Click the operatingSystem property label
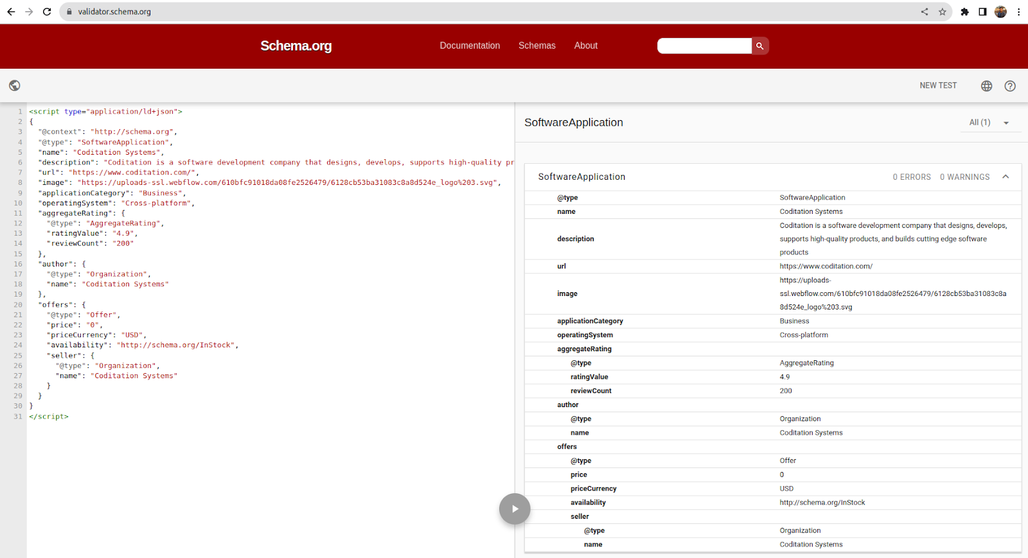This screenshot has height=558, width=1028. (x=585, y=335)
